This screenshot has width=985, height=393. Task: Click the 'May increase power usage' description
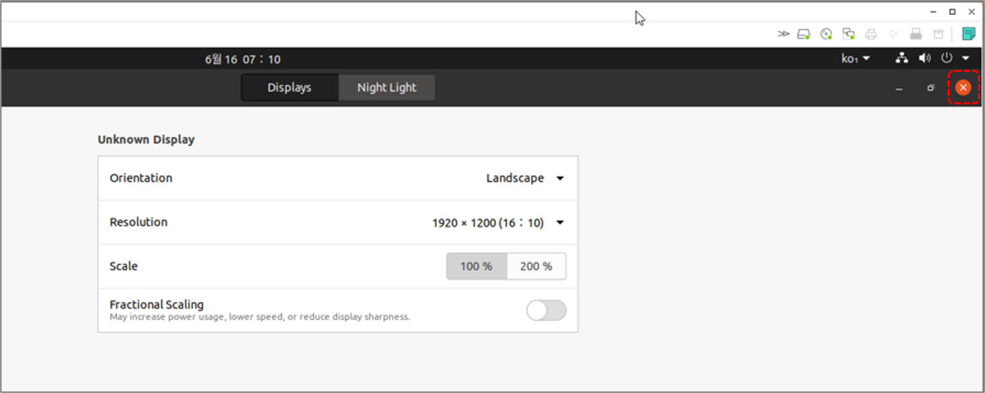[x=259, y=318]
